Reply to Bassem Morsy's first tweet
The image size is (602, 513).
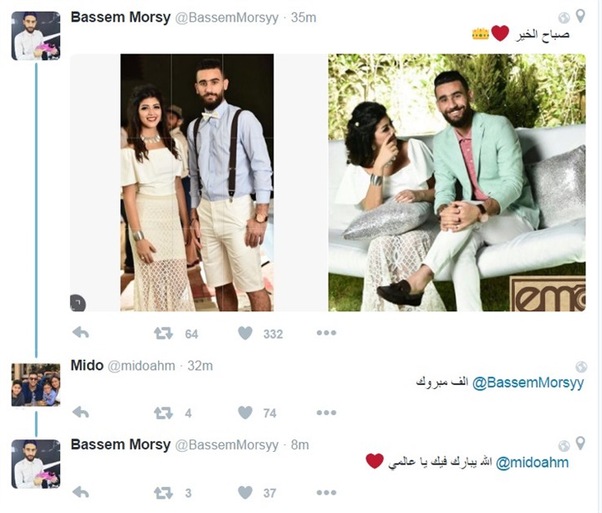click(80, 332)
